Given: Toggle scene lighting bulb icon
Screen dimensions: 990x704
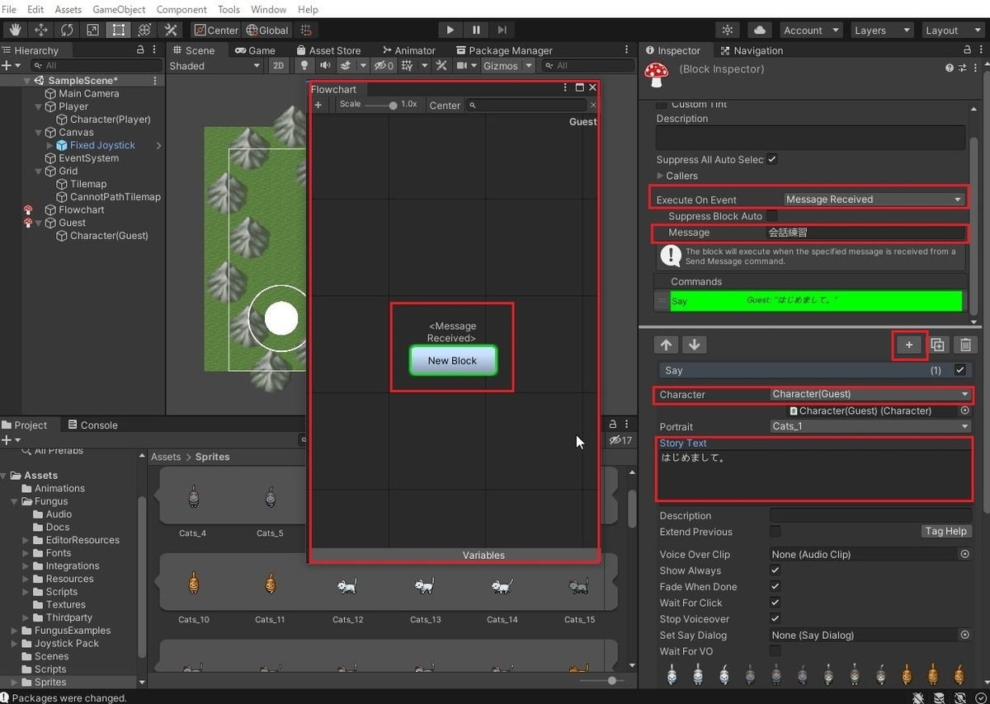Looking at the screenshot, I should [304, 66].
